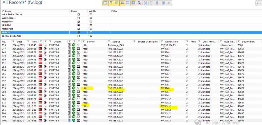Click the arrow direction icon in row 947
The height and width of the screenshot is (125, 262).
tap(45, 49)
